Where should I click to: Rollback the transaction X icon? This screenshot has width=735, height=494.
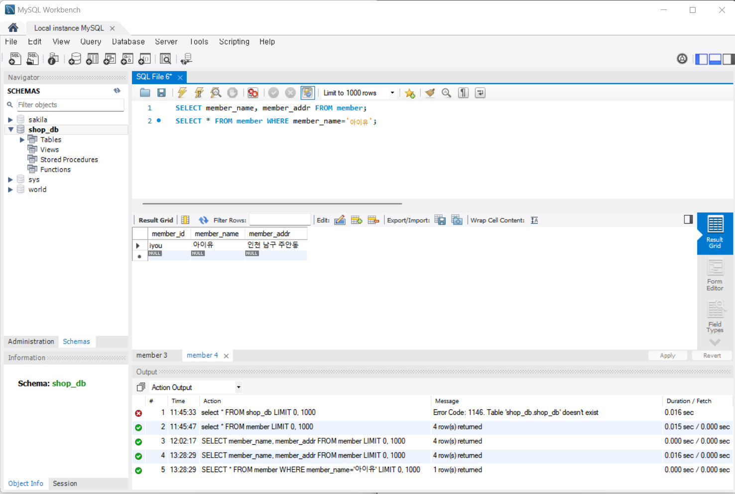coord(290,93)
